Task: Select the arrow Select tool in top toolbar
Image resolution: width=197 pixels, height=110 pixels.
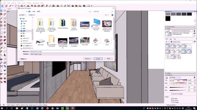Action: coord(2,6)
